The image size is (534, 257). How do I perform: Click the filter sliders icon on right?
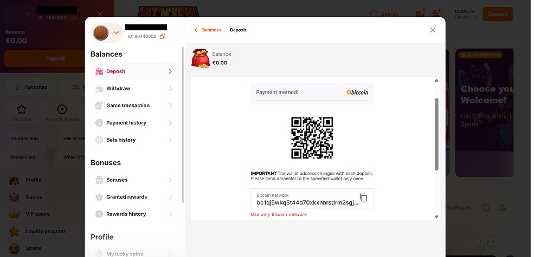(x=503, y=208)
